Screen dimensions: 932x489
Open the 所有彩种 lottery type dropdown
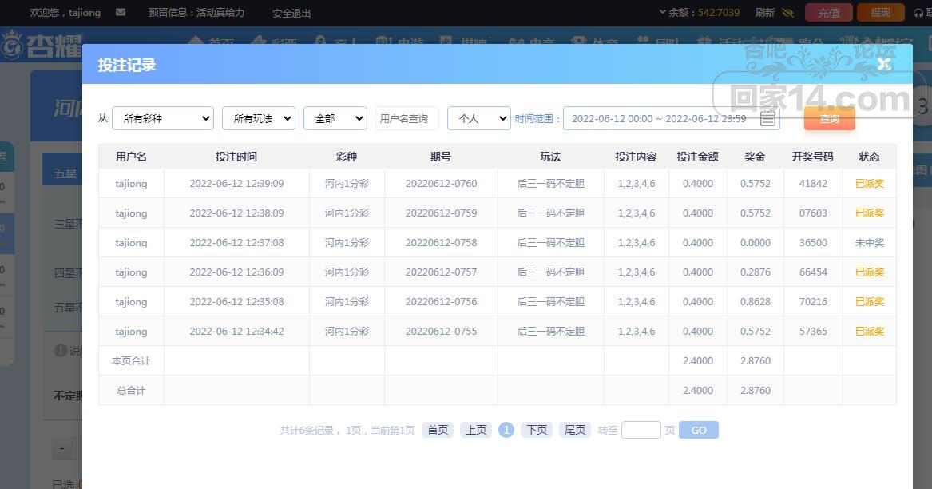[x=163, y=118]
